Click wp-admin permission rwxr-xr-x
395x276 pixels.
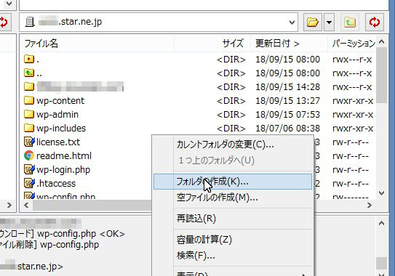coord(353,115)
